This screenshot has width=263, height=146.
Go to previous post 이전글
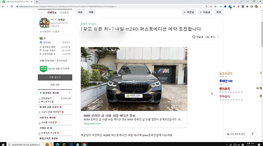[x=189, y=12]
